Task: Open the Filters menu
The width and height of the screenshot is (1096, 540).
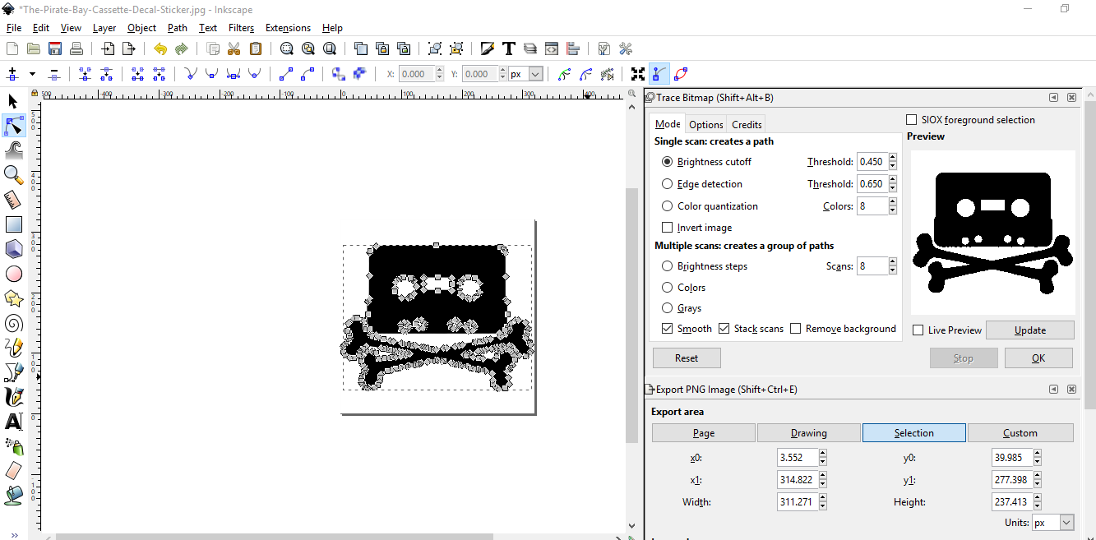Action: (x=241, y=28)
